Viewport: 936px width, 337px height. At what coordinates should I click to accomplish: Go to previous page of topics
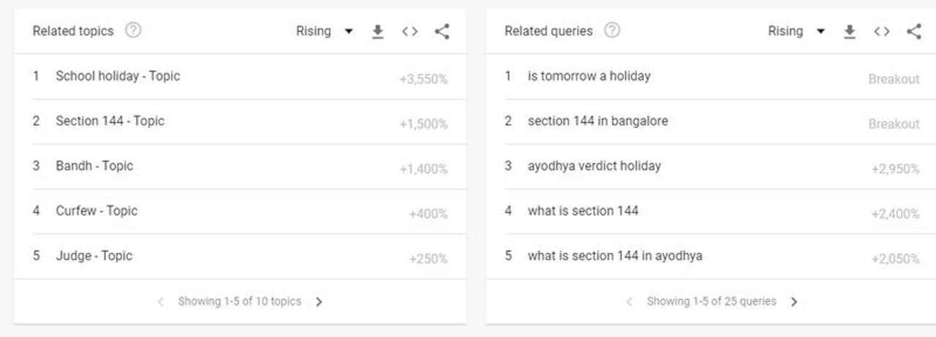click(161, 302)
